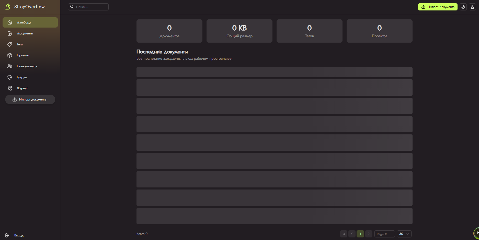Click the StroyOverflow brand name
This screenshot has height=240, width=479.
click(x=29, y=7)
